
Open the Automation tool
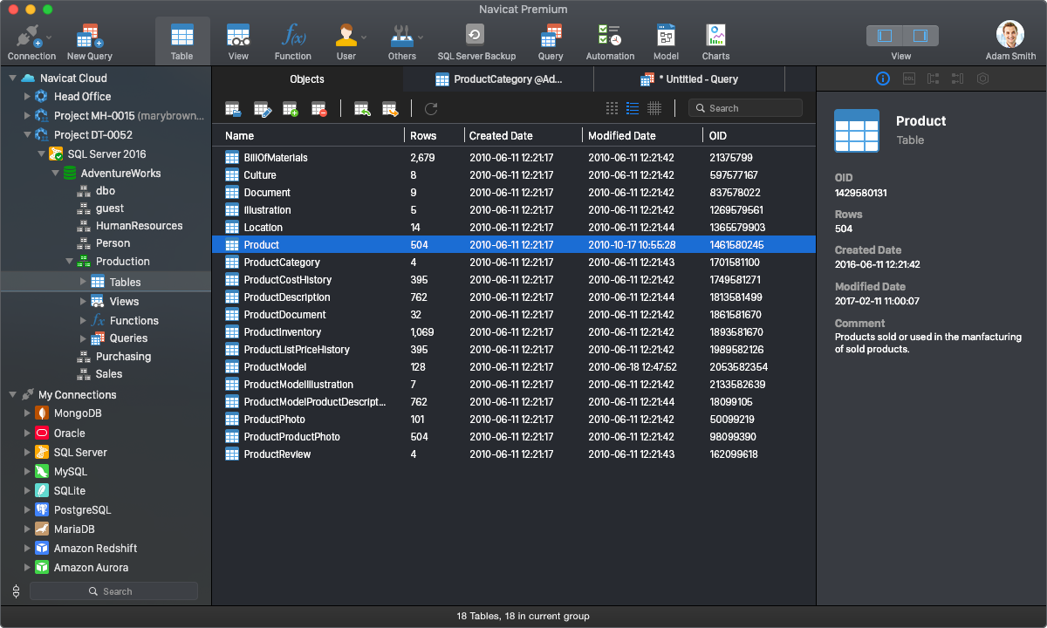[x=610, y=42]
